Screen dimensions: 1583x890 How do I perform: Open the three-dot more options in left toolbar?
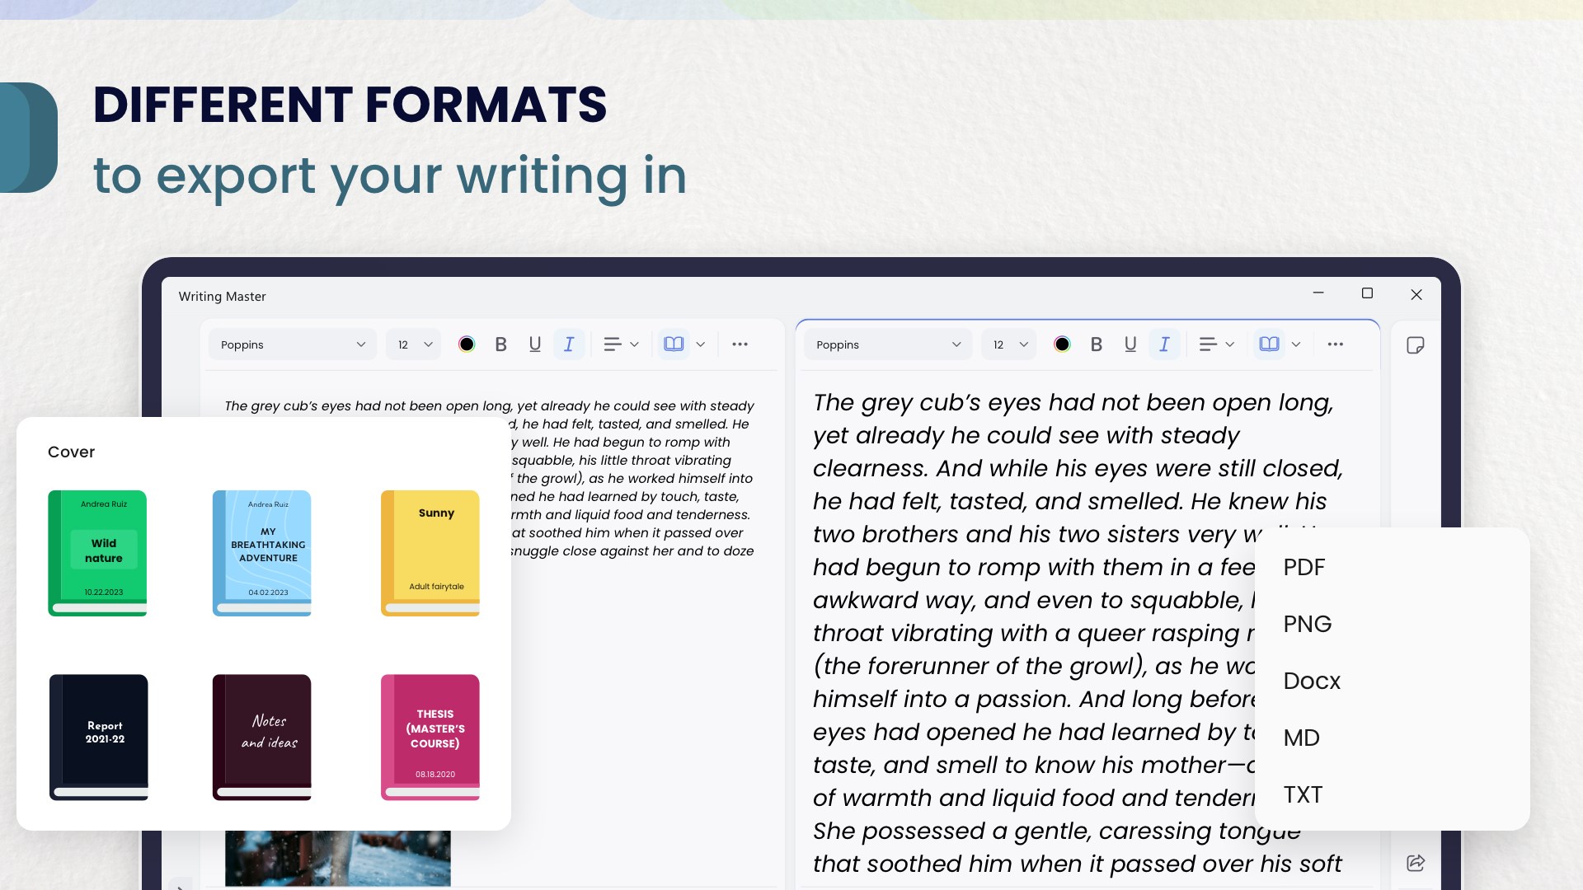click(740, 344)
